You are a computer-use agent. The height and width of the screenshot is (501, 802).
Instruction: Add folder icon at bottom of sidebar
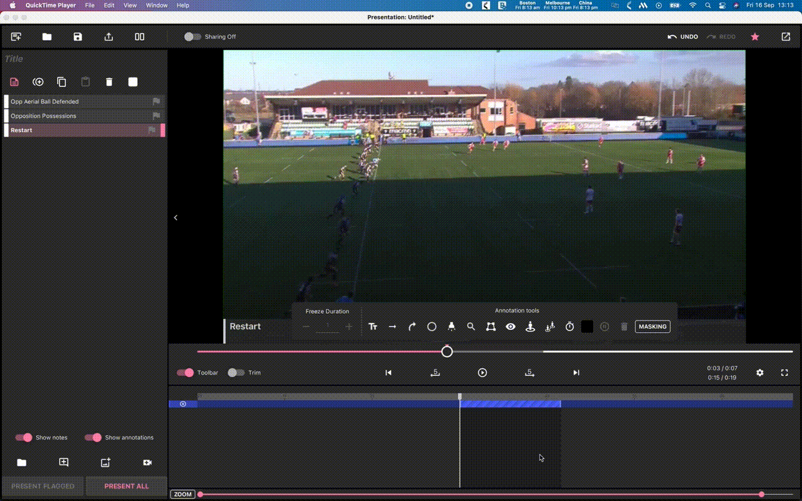(x=22, y=462)
